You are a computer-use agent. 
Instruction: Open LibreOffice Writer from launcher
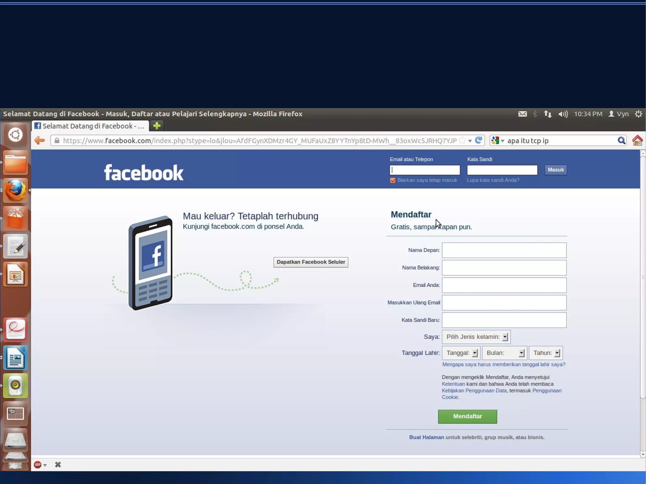pos(15,358)
